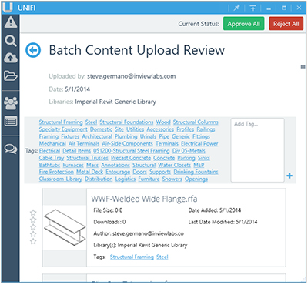Open the Electrical Power tag link
The image size is (308, 285).
pyautogui.click(x=199, y=143)
